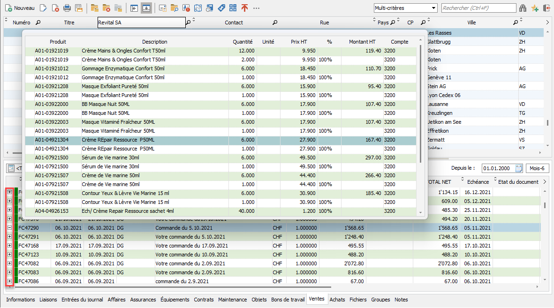This screenshot has width=554, height=308.
Task: Click the Montant HT column header
Action: (362, 42)
